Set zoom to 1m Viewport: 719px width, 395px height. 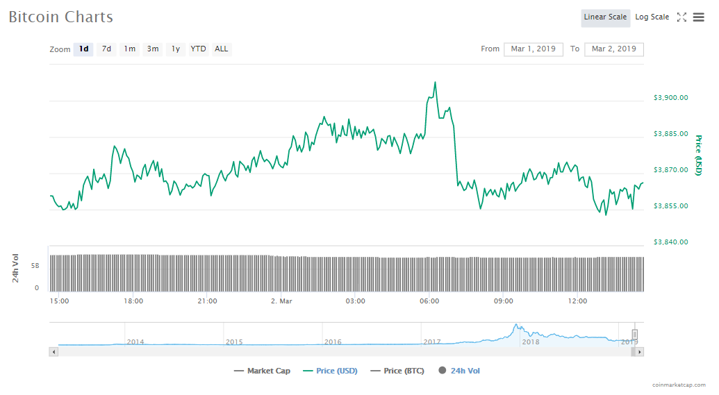(130, 49)
